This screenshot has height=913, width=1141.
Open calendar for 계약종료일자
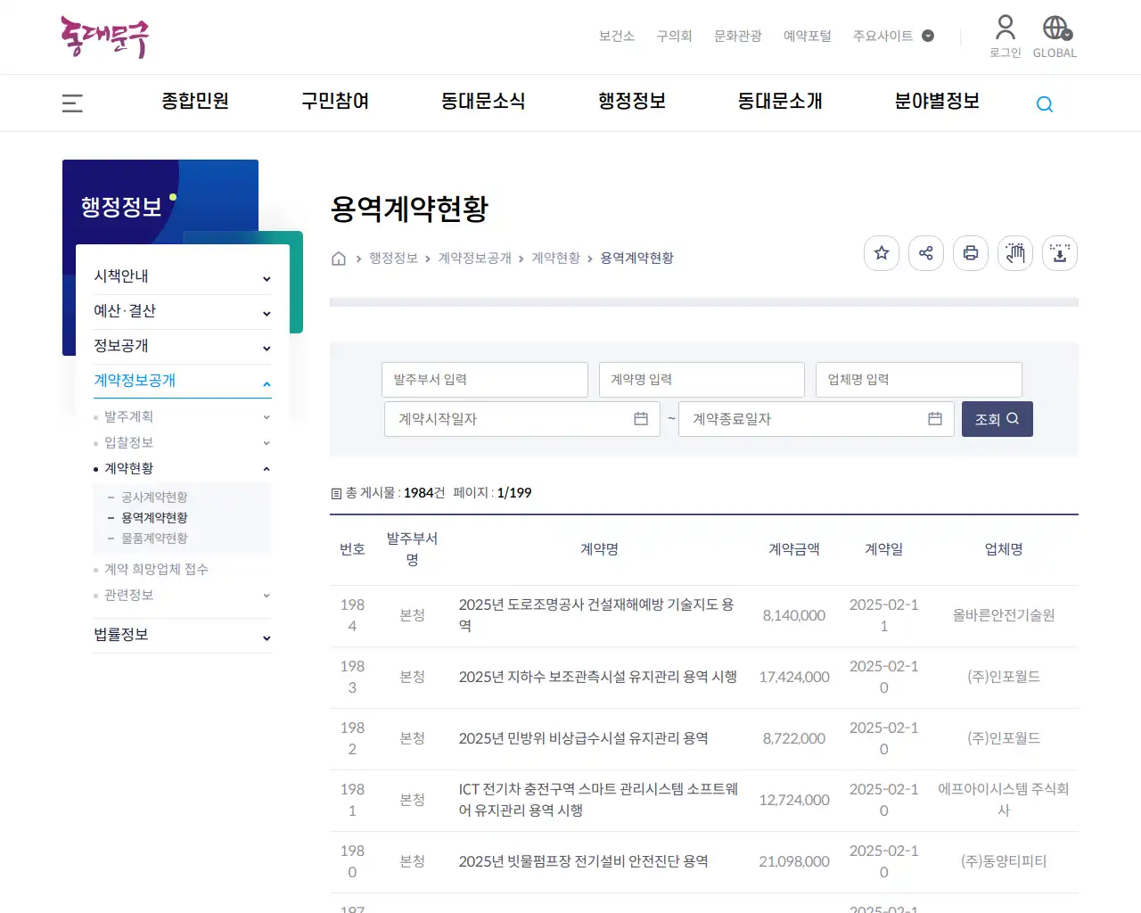coord(935,419)
